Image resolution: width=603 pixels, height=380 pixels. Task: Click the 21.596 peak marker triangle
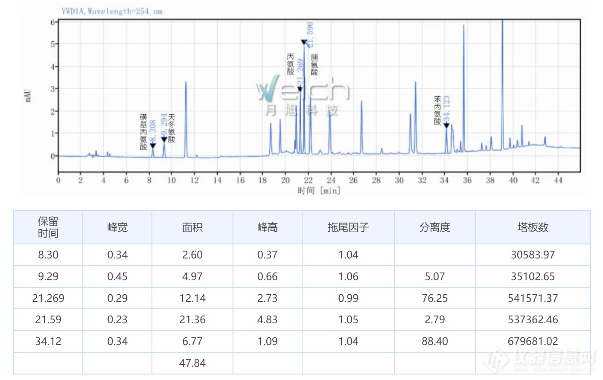click(304, 42)
